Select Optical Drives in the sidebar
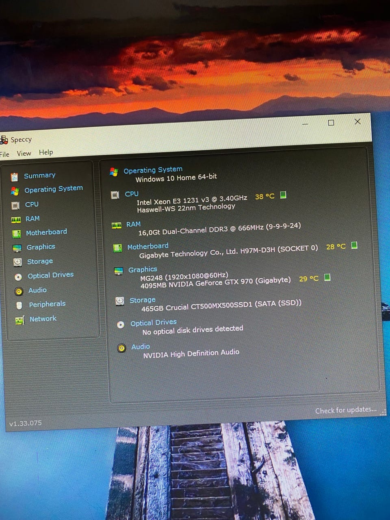Screen dimensions: 390x520 51,275
